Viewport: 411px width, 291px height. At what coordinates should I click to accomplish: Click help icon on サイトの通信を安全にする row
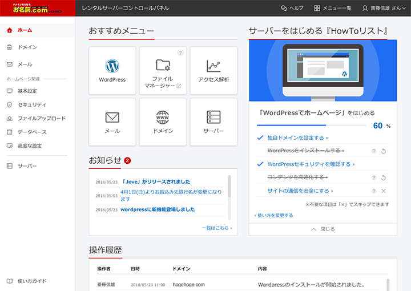coord(374,191)
